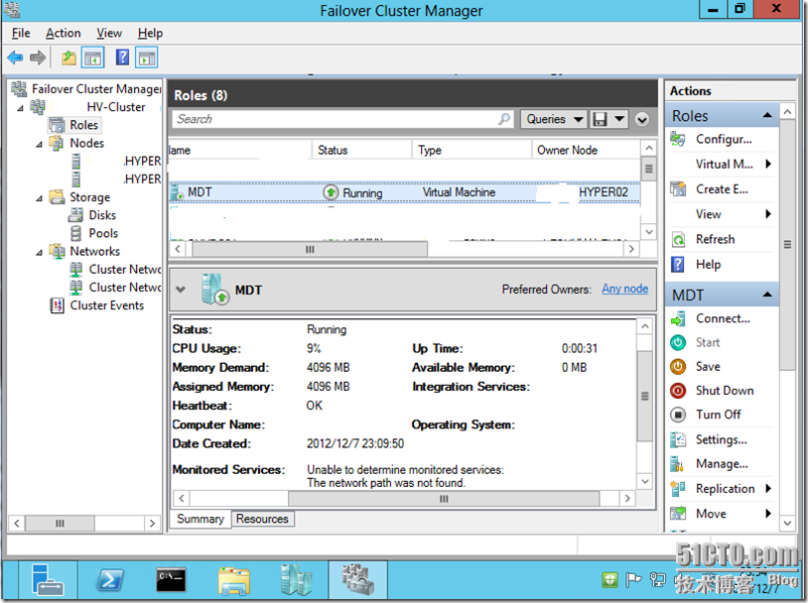The image size is (808, 603).
Task: Click the Refresh action icon
Action: [679, 239]
